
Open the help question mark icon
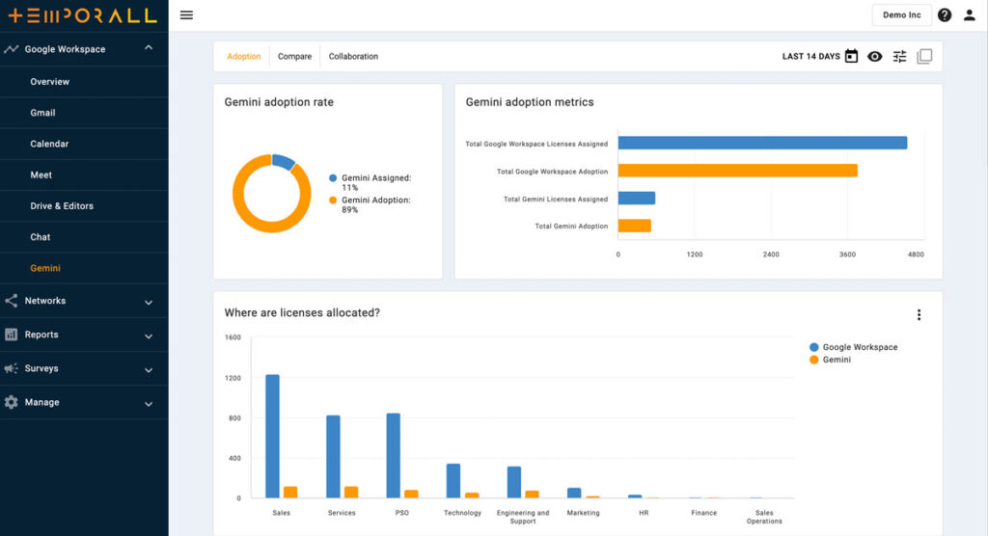(944, 15)
